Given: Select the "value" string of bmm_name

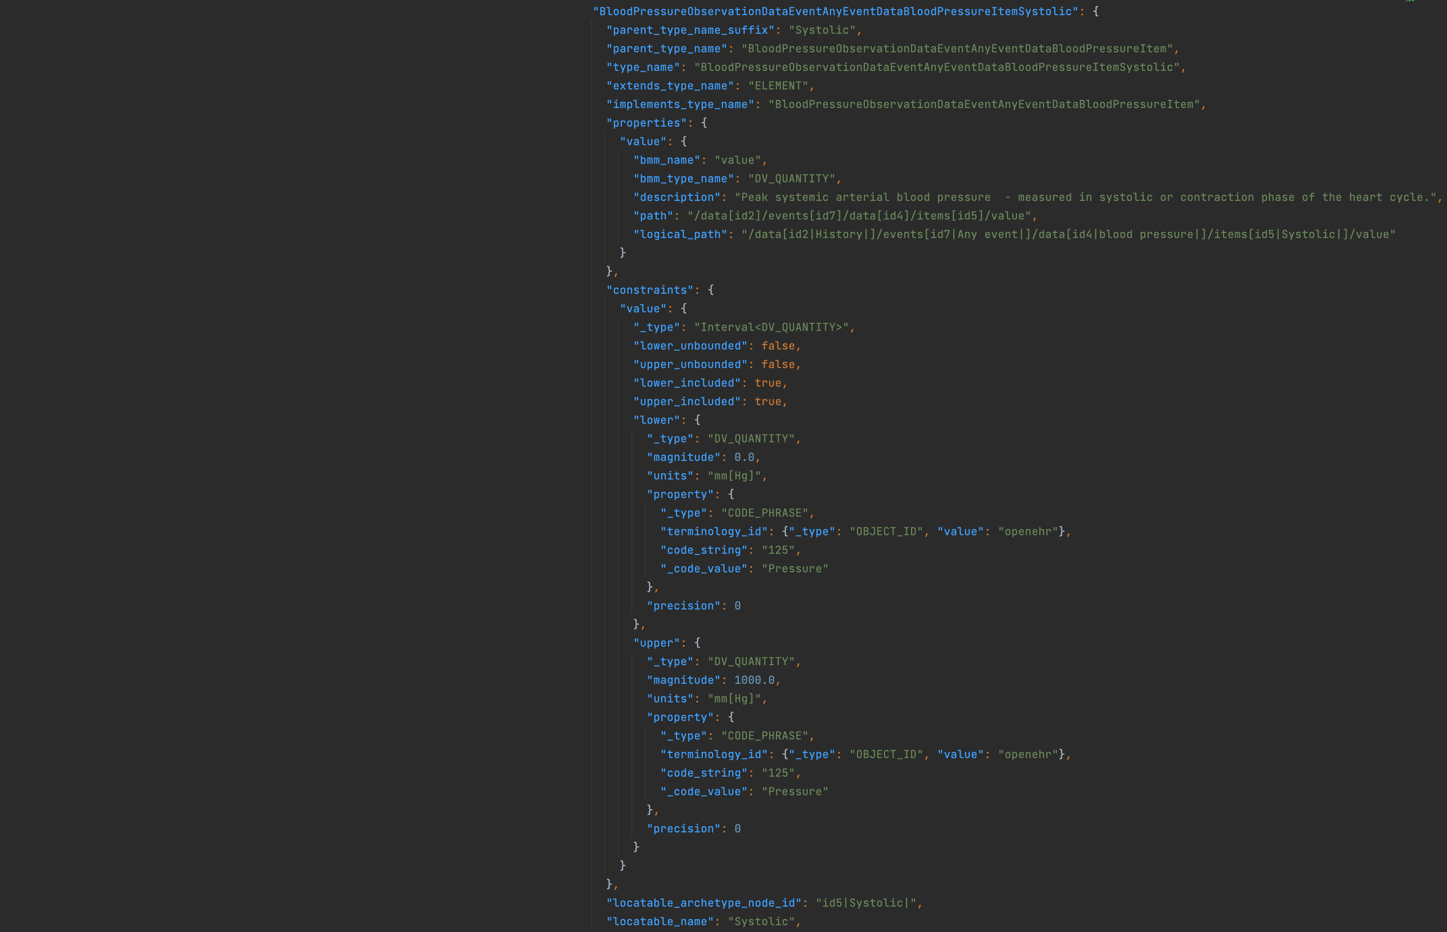Looking at the screenshot, I should [x=738, y=160].
